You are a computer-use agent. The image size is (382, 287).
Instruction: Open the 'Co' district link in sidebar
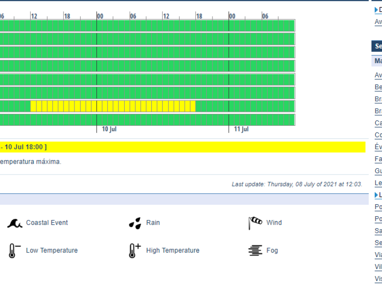pos(378,135)
